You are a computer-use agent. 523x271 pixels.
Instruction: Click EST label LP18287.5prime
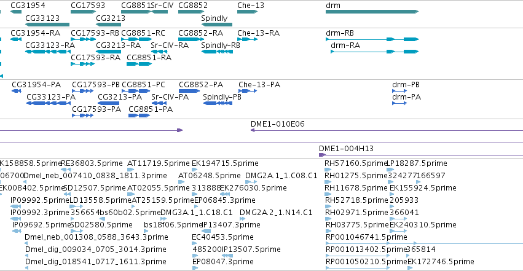point(417,163)
